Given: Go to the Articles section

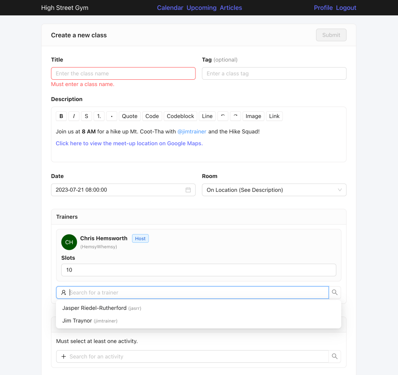Looking at the screenshot, I should coord(231,8).
